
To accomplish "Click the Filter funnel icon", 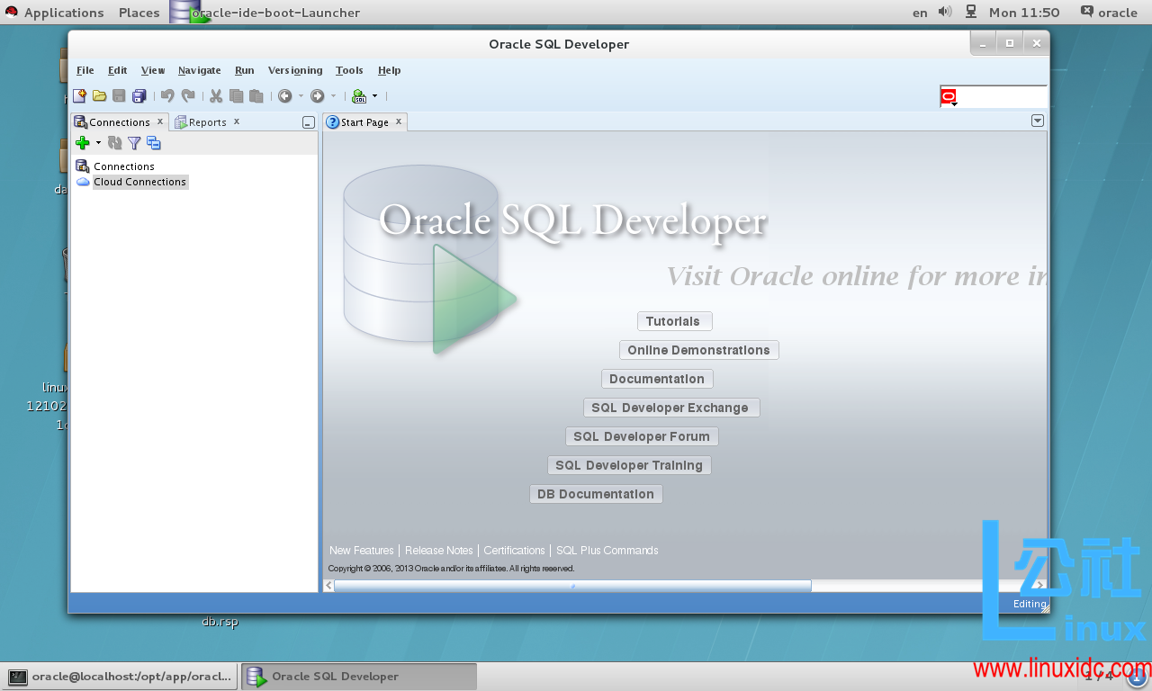I will point(134,143).
